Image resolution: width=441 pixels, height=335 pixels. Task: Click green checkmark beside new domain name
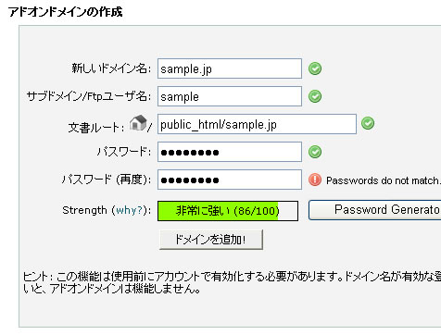(315, 68)
